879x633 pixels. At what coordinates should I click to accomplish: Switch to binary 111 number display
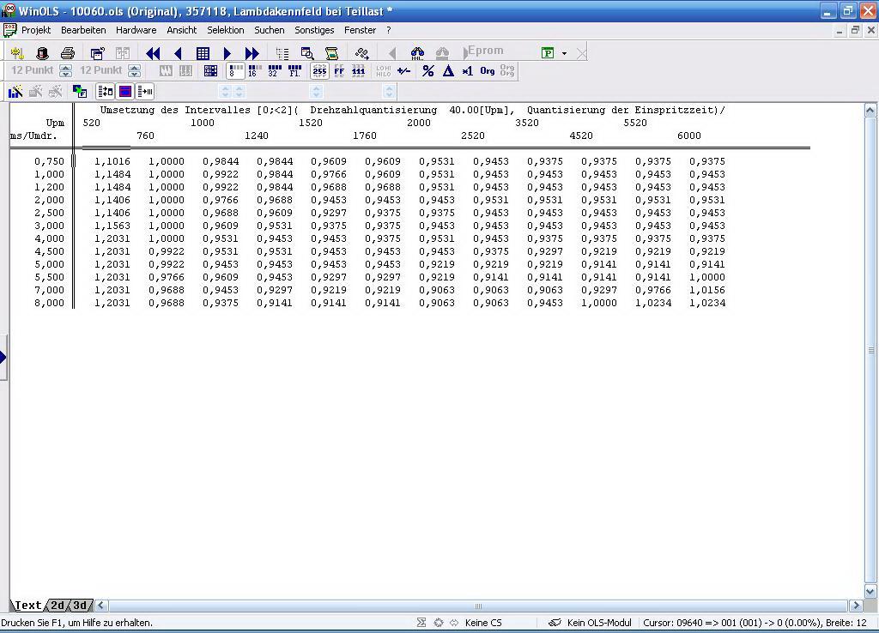pyautogui.click(x=358, y=71)
